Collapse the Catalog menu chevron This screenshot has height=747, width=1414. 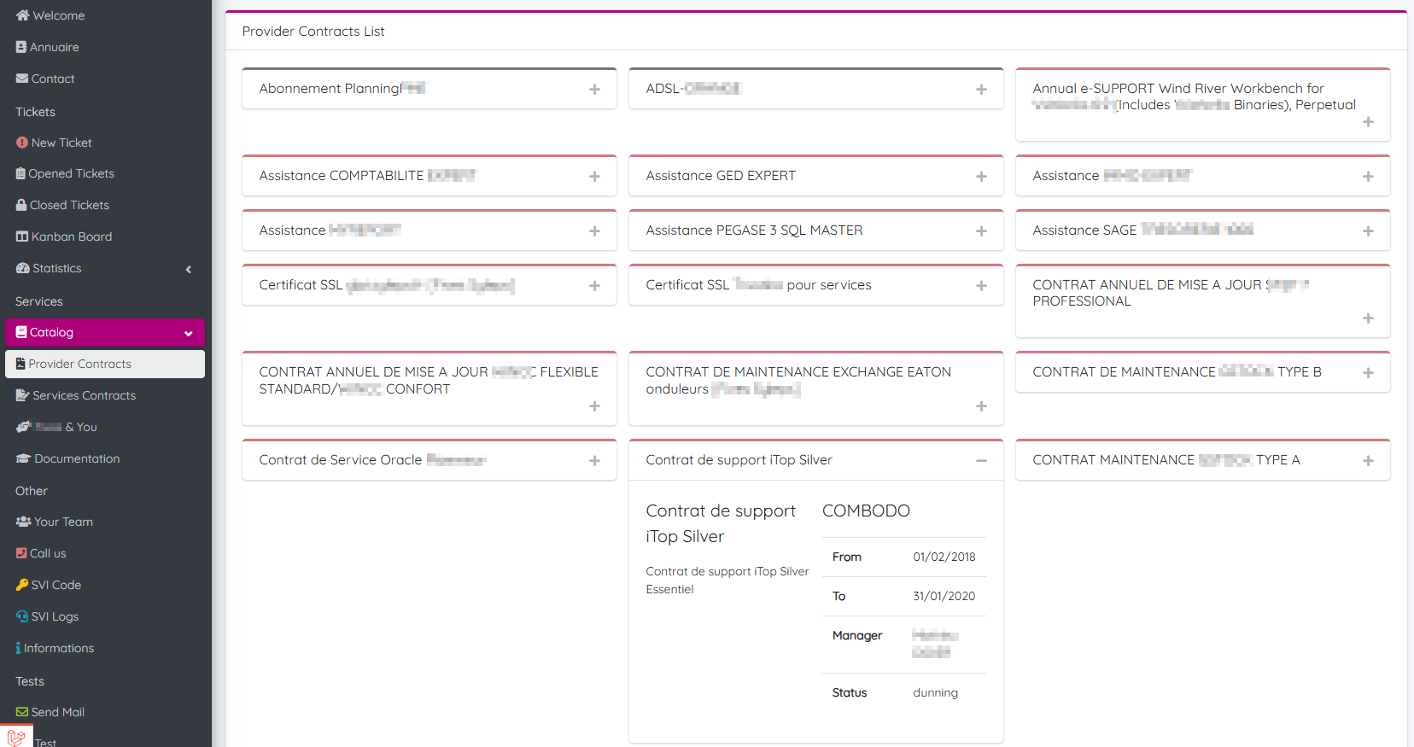[189, 333]
